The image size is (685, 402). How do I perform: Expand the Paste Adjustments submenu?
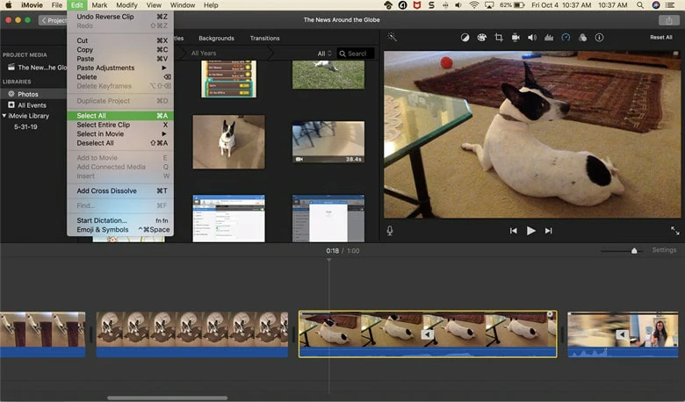121,68
